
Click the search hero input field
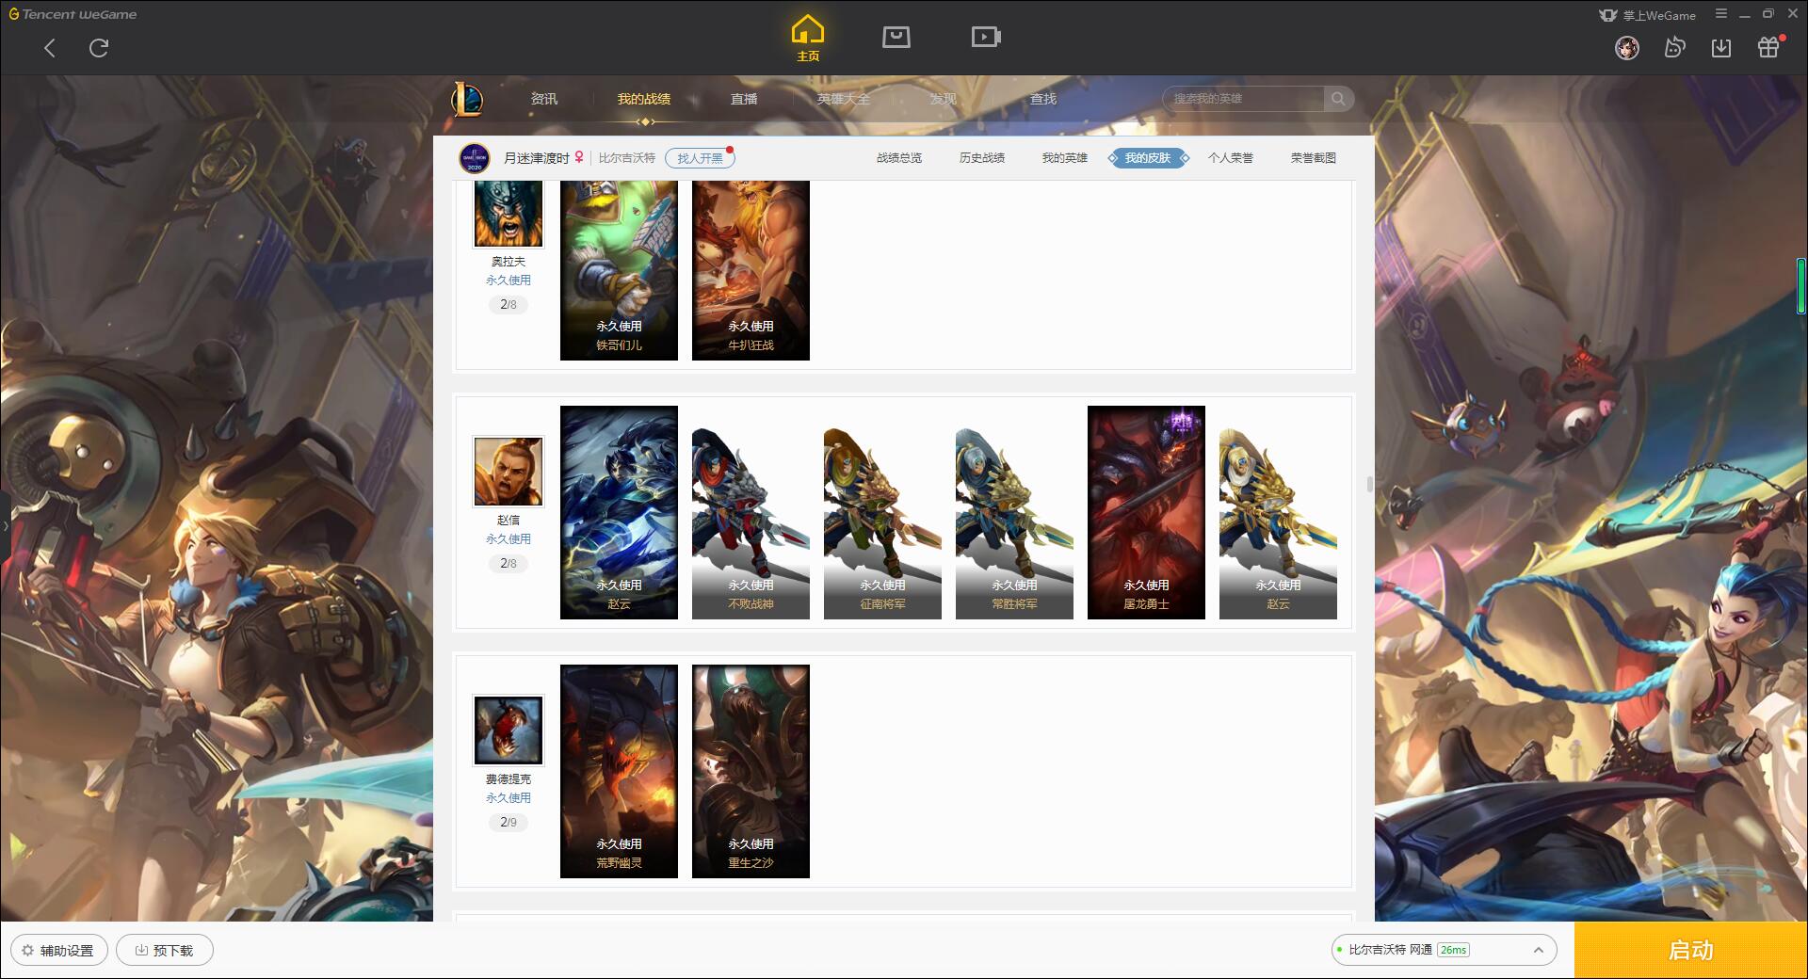tap(1243, 99)
